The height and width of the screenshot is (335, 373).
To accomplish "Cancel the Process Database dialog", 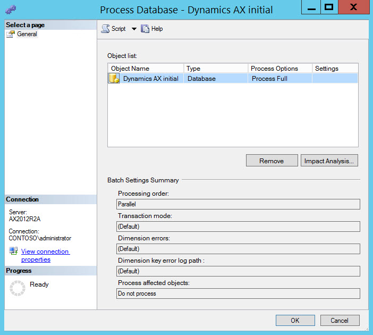I will (340, 320).
